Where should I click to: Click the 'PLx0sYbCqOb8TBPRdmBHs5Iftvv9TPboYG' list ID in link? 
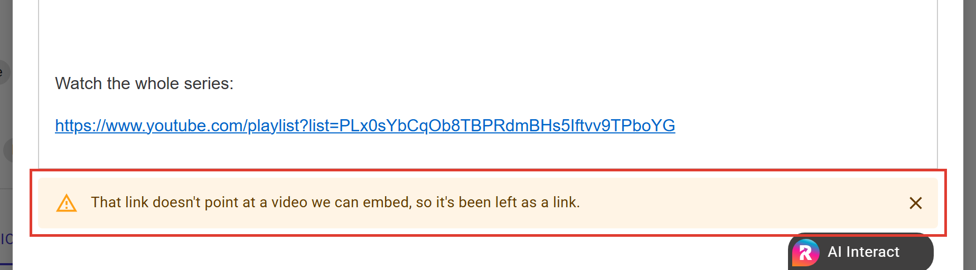tap(507, 126)
